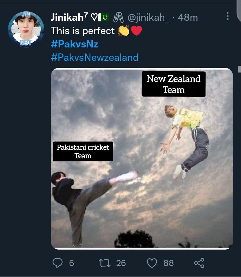Viewport: 241px width, 277px height.
Task: Open the Jinikah profile avatar picture
Action: [26, 29]
